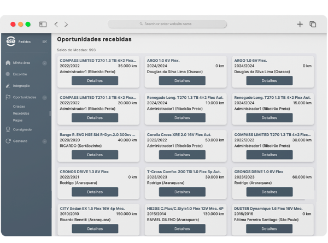
Task: Open Detalhes for Renegade Long. 15.000 km
Action: (270, 117)
